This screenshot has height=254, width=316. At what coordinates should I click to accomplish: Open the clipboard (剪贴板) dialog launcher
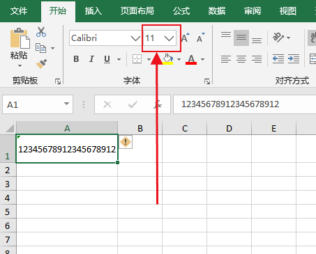click(x=58, y=81)
